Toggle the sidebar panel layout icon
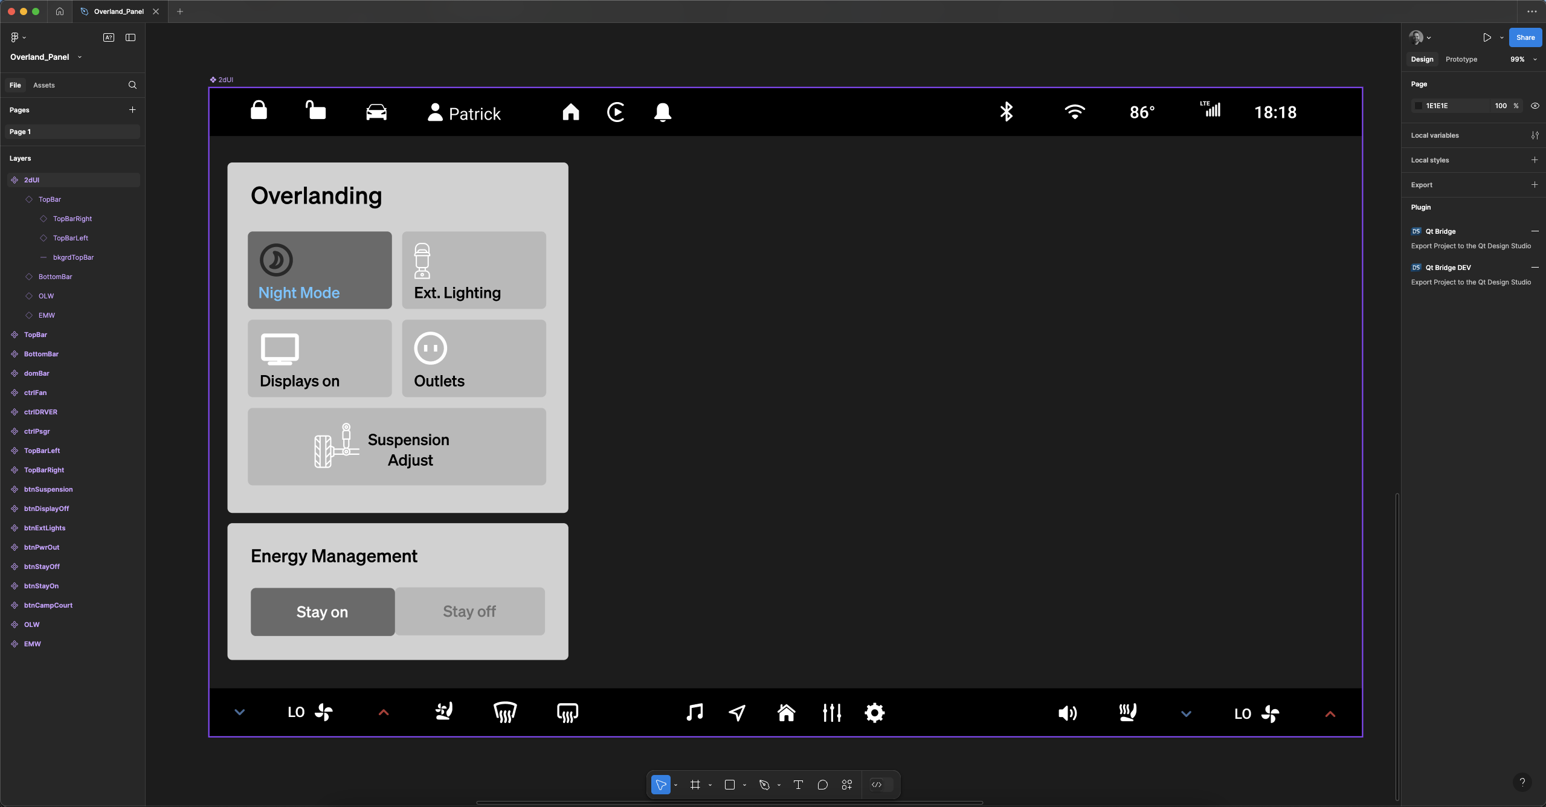This screenshot has height=807, width=1546. (130, 37)
